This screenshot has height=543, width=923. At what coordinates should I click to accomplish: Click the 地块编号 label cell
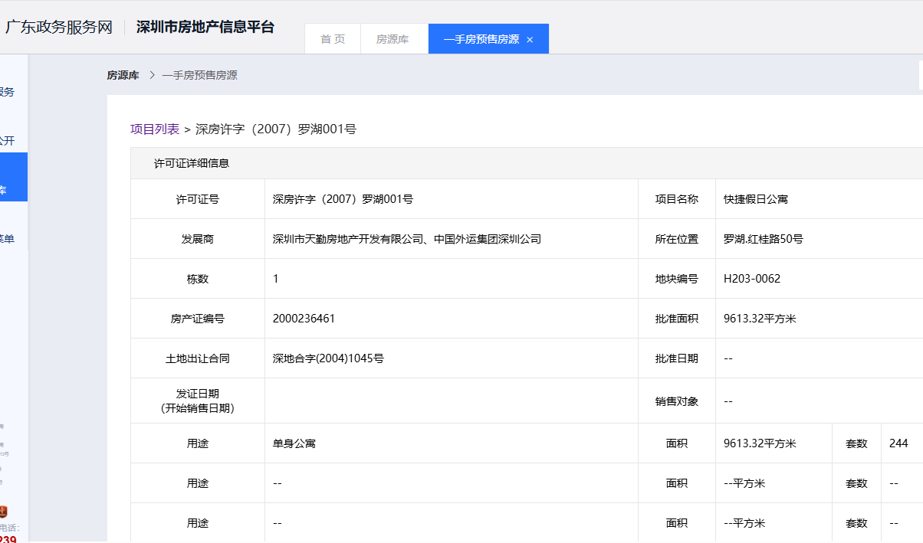(677, 279)
